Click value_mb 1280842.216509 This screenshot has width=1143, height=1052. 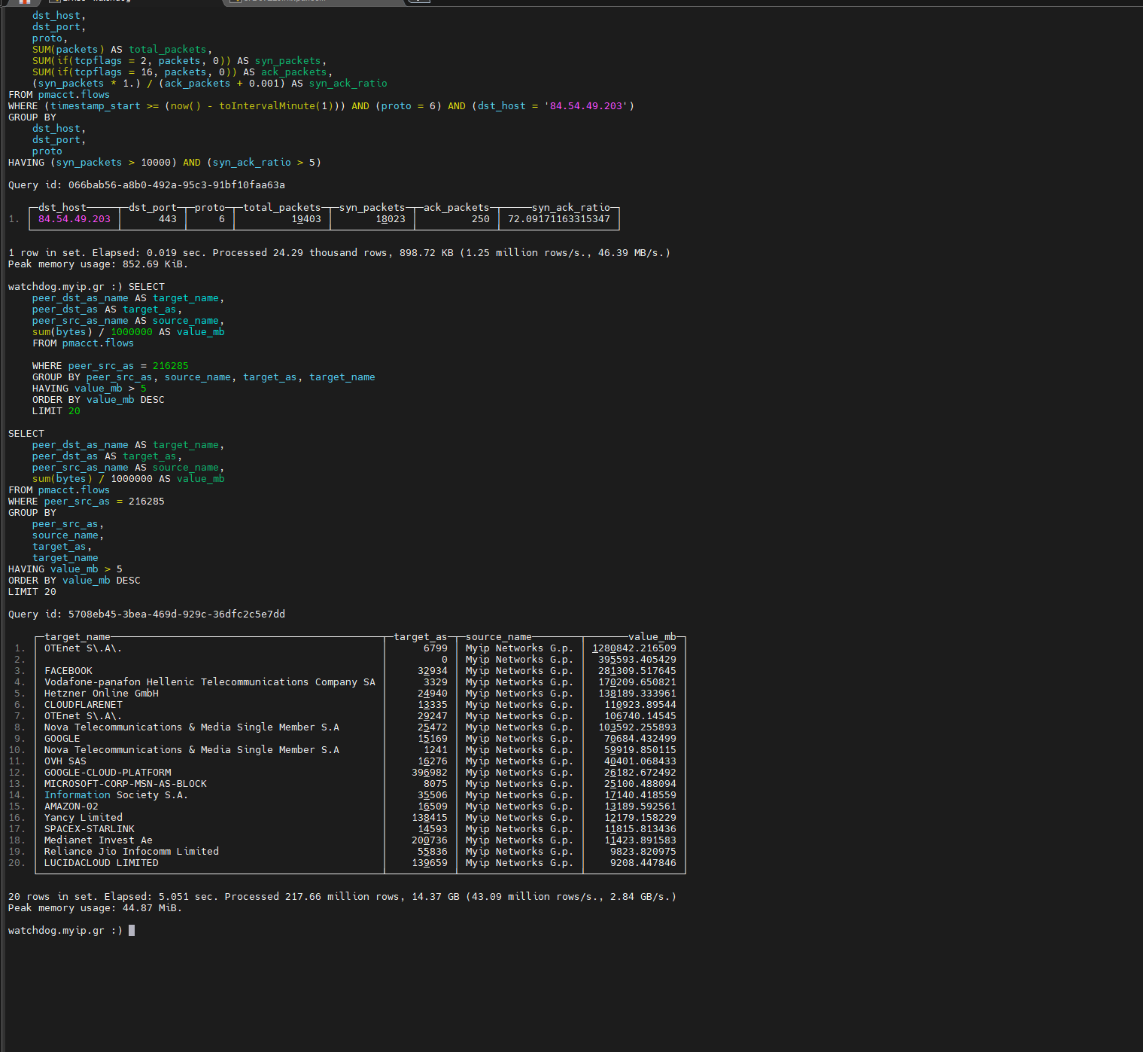(634, 648)
